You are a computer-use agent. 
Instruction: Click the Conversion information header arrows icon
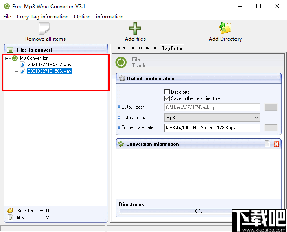121,144
